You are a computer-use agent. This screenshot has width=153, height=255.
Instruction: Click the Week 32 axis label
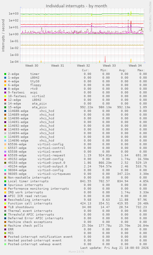(83, 66)
